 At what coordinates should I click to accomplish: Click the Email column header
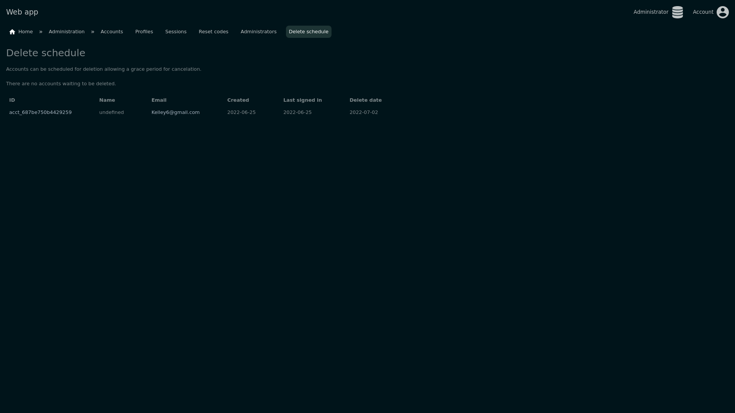(159, 100)
